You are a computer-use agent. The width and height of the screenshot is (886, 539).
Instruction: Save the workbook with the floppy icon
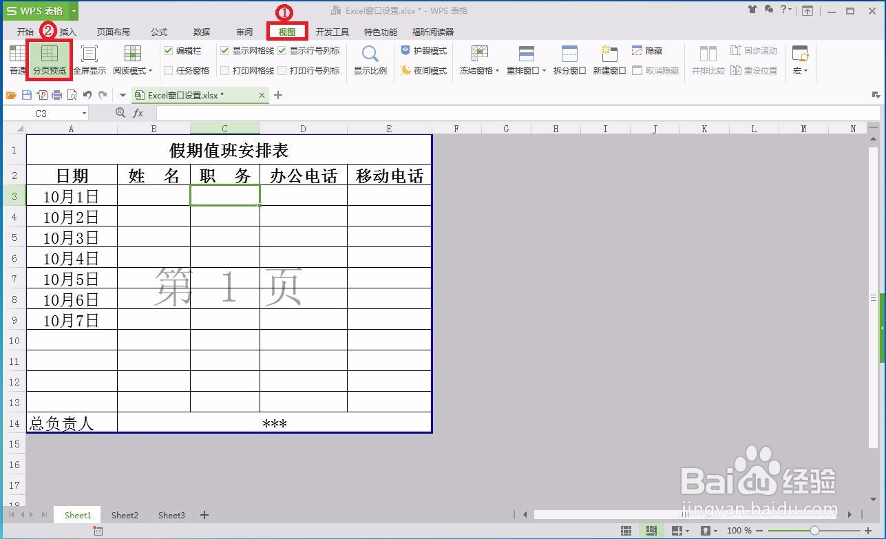26,96
